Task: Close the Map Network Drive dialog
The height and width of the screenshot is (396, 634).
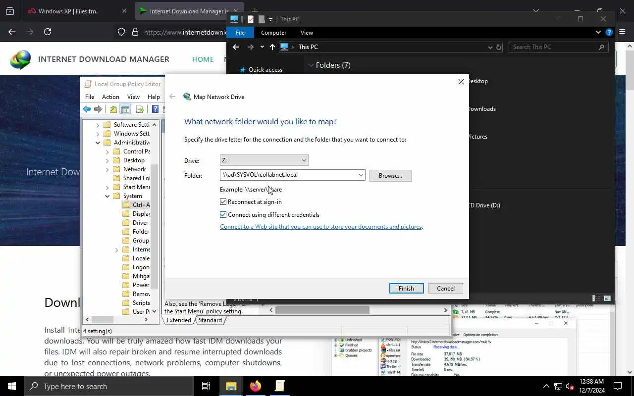Action: (x=461, y=82)
